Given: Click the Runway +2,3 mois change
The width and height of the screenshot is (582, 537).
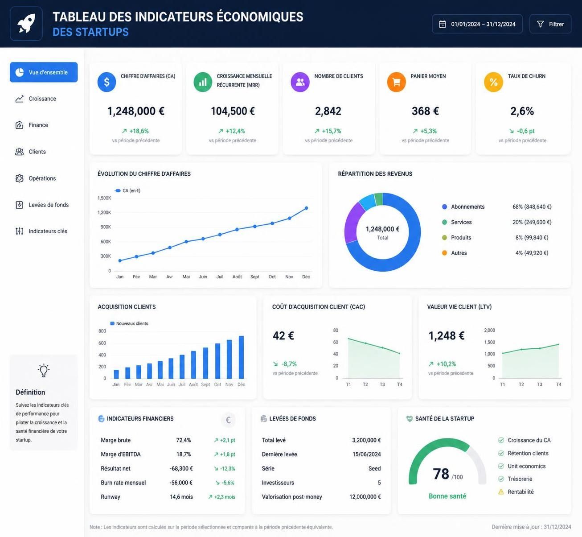Looking at the screenshot, I should [221, 497].
